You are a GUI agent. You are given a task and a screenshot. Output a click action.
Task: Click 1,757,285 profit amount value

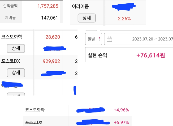pos(48,6)
